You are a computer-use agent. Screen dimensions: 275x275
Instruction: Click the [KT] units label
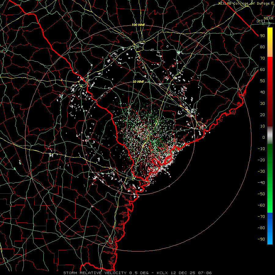point(261,21)
